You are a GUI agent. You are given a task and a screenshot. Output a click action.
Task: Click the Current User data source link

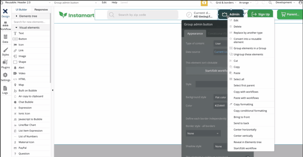coord(221,52)
